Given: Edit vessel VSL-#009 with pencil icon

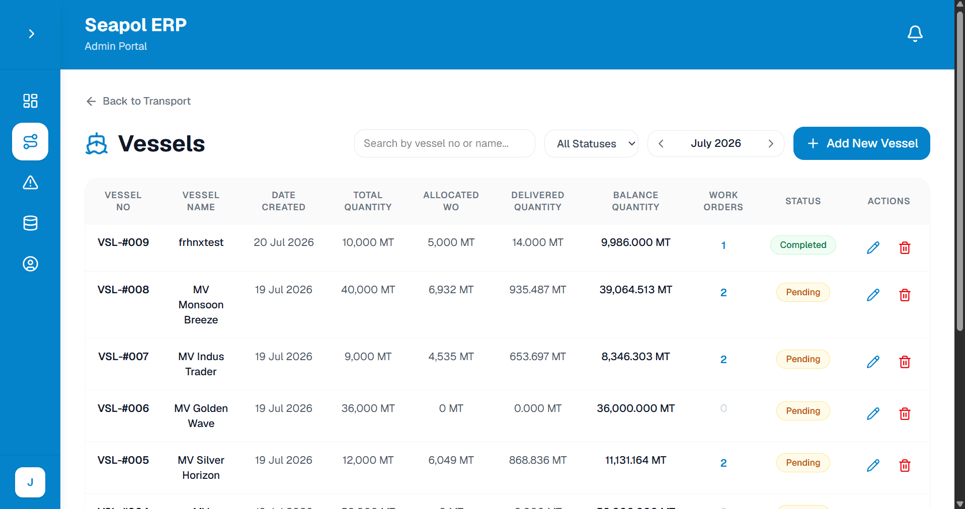Looking at the screenshot, I should tap(873, 247).
